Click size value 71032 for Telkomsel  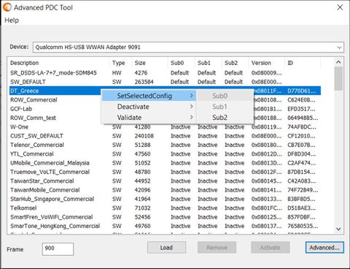click(142, 208)
